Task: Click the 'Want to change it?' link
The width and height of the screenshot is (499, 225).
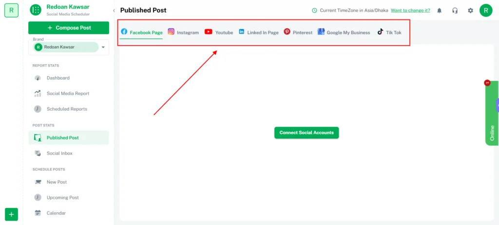Action: 410,10
